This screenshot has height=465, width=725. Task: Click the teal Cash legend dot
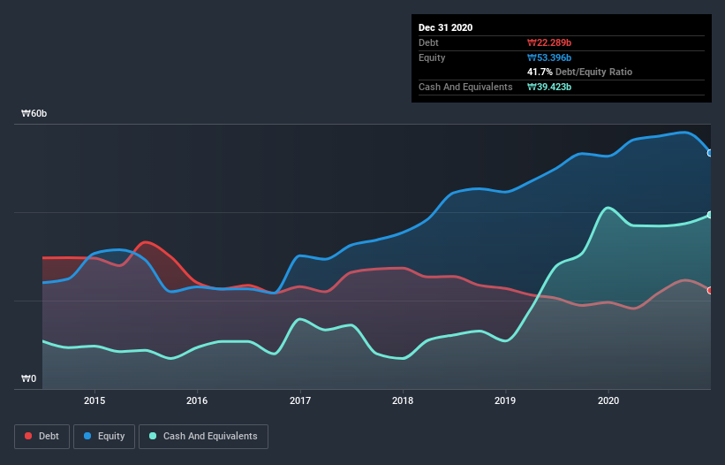[x=153, y=436]
